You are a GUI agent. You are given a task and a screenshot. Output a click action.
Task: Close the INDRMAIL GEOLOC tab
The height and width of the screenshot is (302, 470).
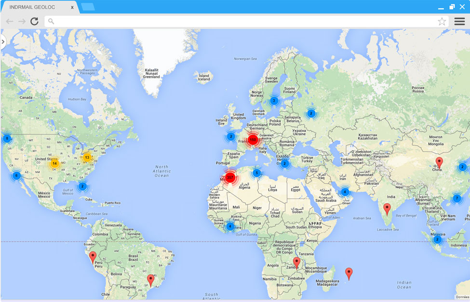click(72, 8)
